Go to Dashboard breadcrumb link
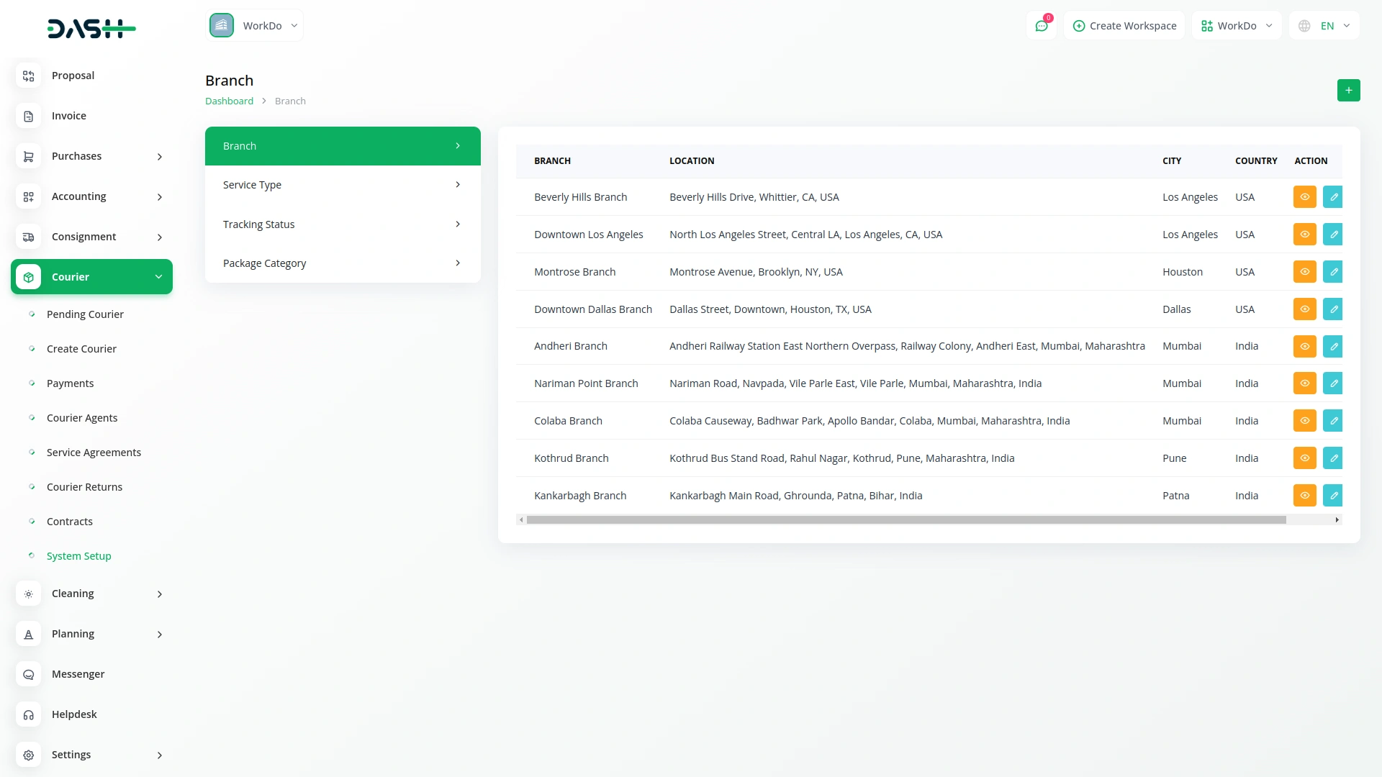The width and height of the screenshot is (1382, 777). 229,101
